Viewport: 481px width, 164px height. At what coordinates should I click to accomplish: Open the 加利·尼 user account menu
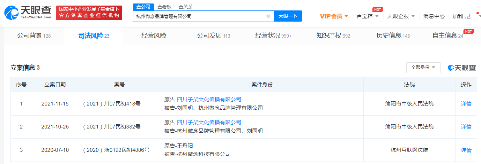[466, 16]
